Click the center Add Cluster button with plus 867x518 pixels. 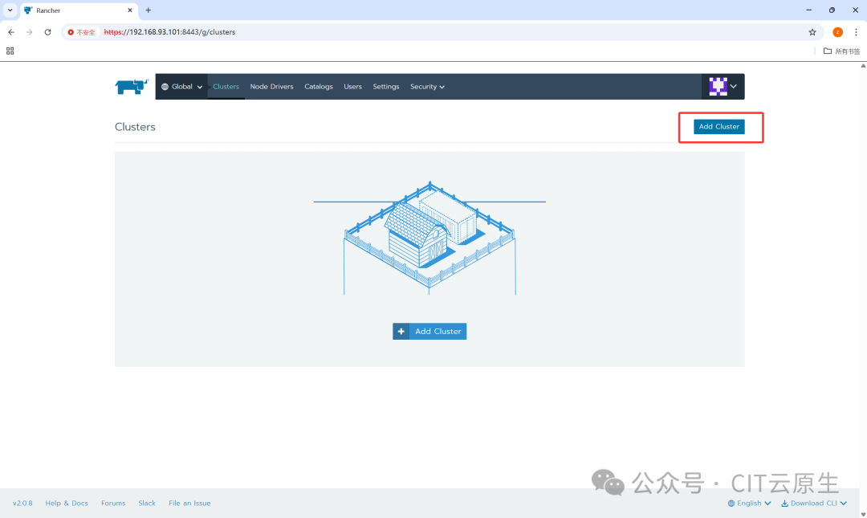pyautogui.click(x=429, y=331)
